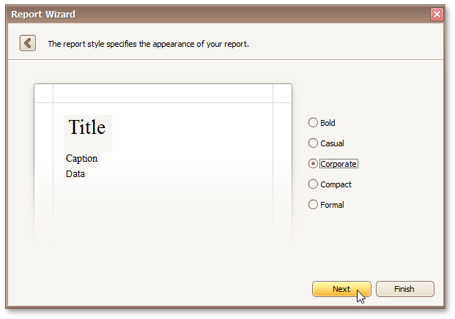Click the Caption sample in preview
This screenshot has width=455, height=319.
tap(81, 158)
